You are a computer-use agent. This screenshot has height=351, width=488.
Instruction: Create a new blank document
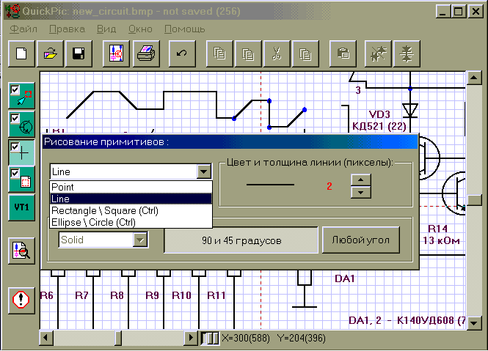pos(21,53)
